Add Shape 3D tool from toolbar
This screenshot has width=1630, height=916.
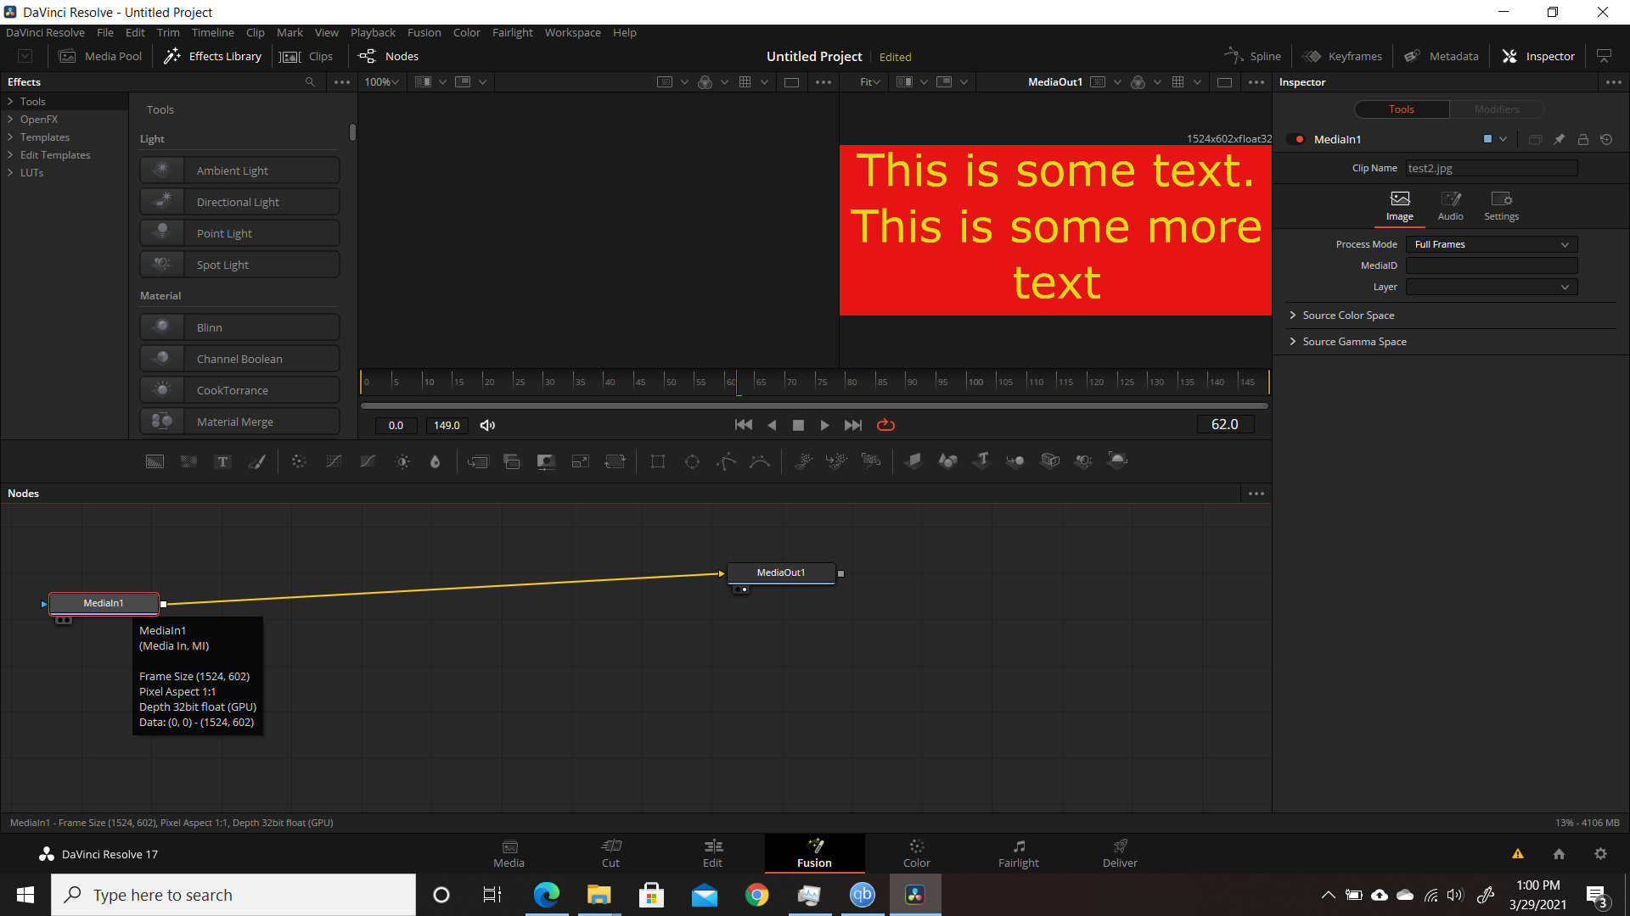[x=947, y=461]
